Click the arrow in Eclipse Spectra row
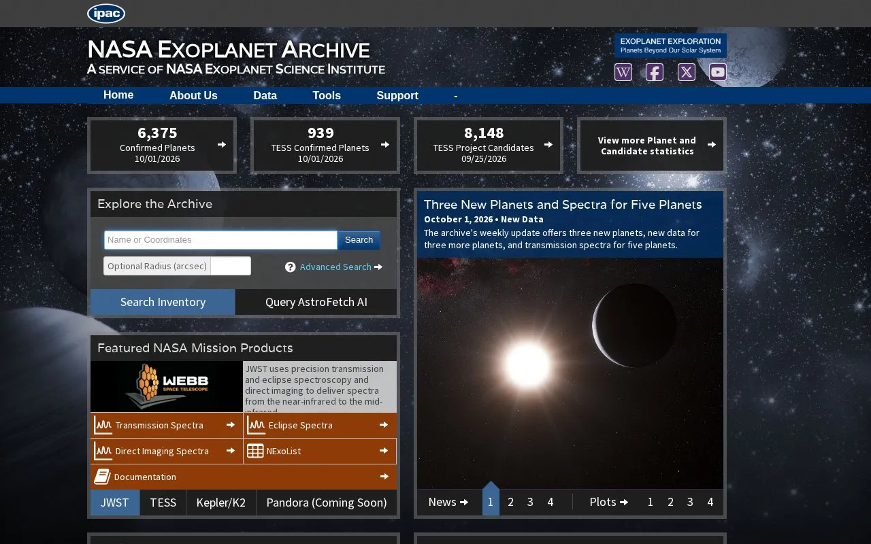 coord(384,425)
